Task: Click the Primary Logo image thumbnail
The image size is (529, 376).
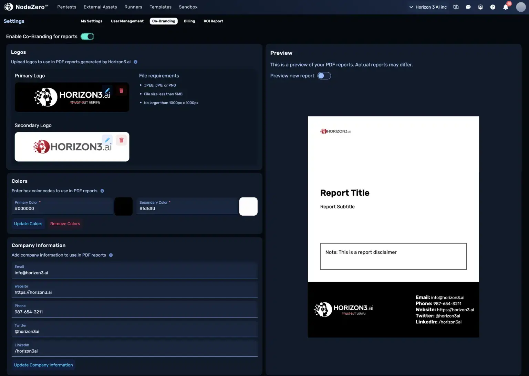Action: pos(72,97)
